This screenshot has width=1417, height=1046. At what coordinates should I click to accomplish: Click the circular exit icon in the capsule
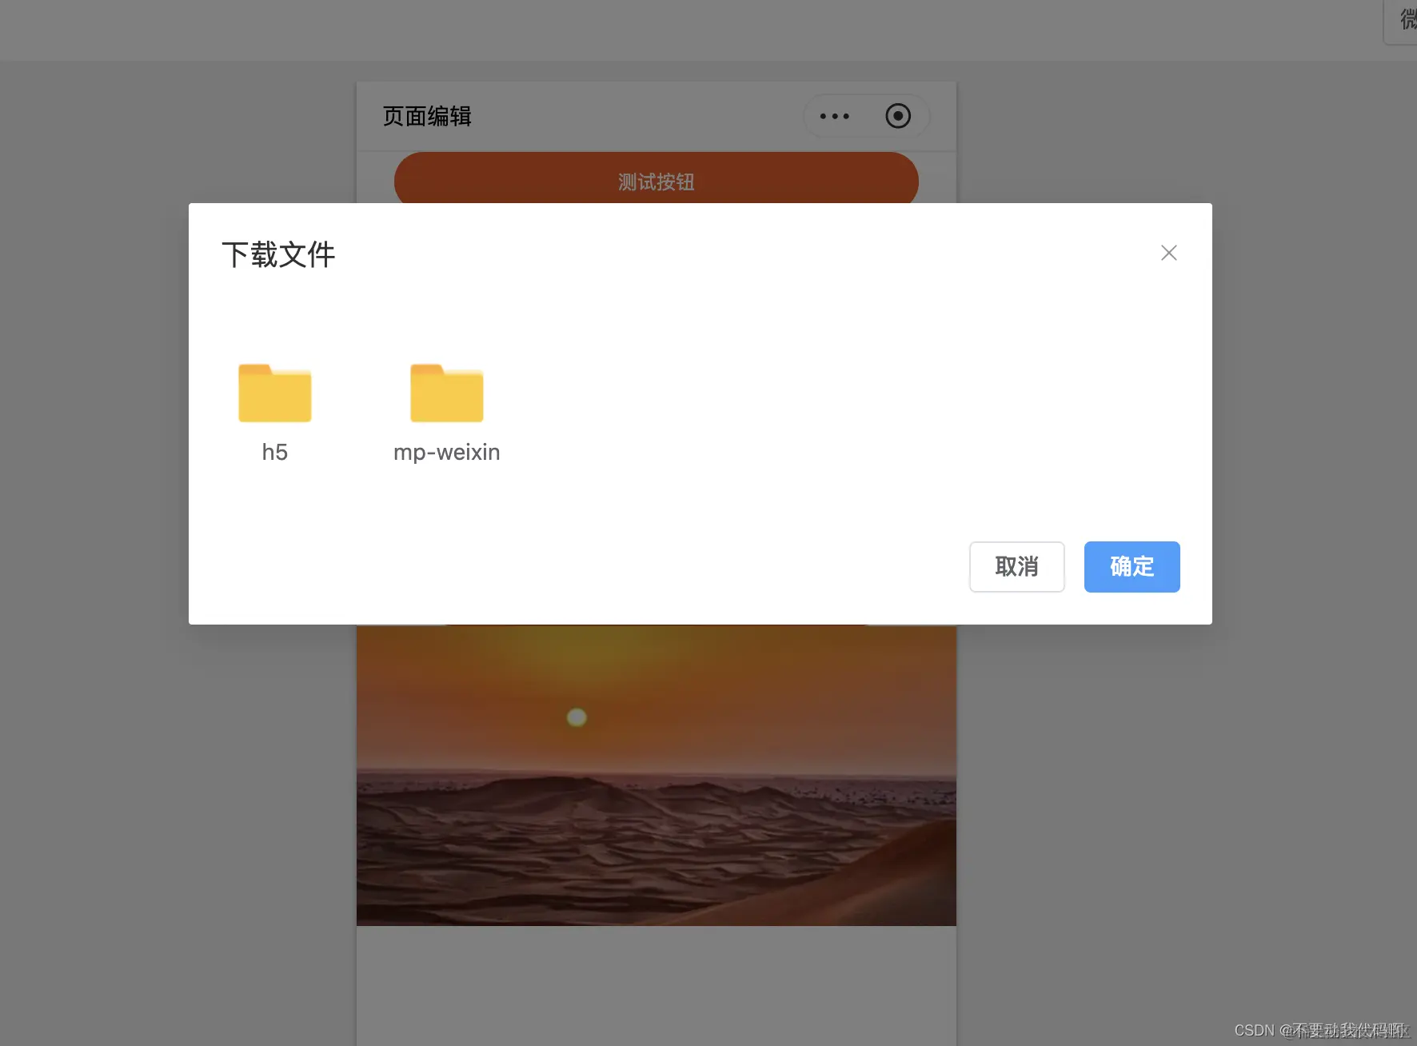point(897,116)
